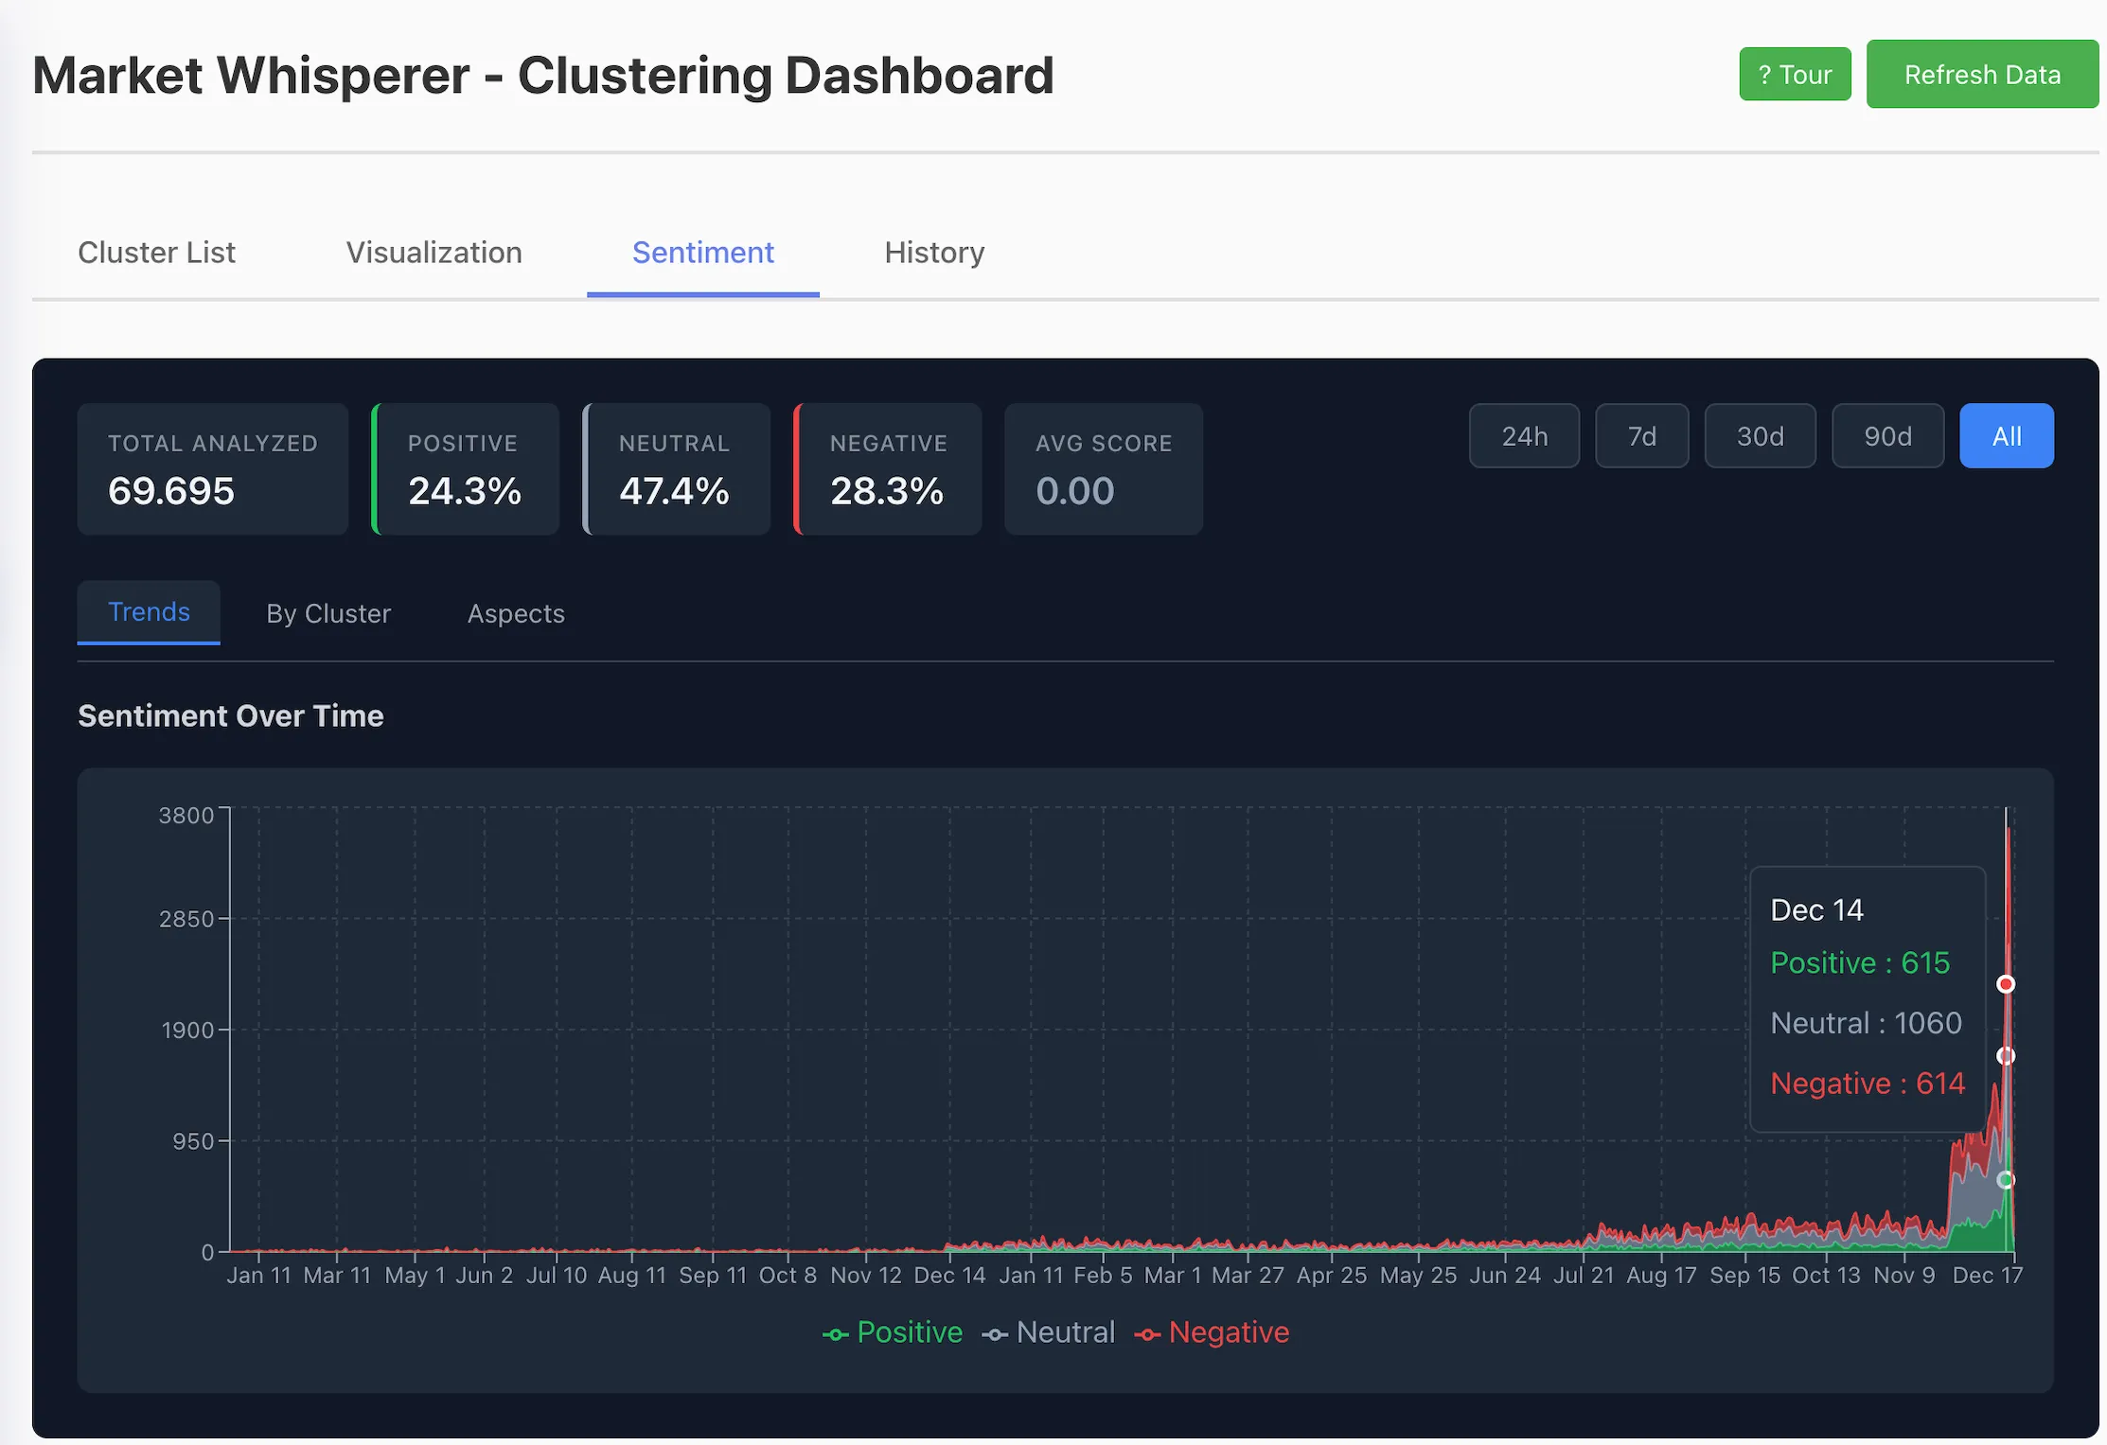Set time range to 24h
The height and width of the screenshot is (1445, 2107).
[x=1524, y=435]
